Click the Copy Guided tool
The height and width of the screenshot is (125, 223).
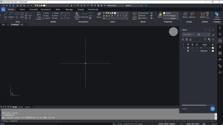39,16
